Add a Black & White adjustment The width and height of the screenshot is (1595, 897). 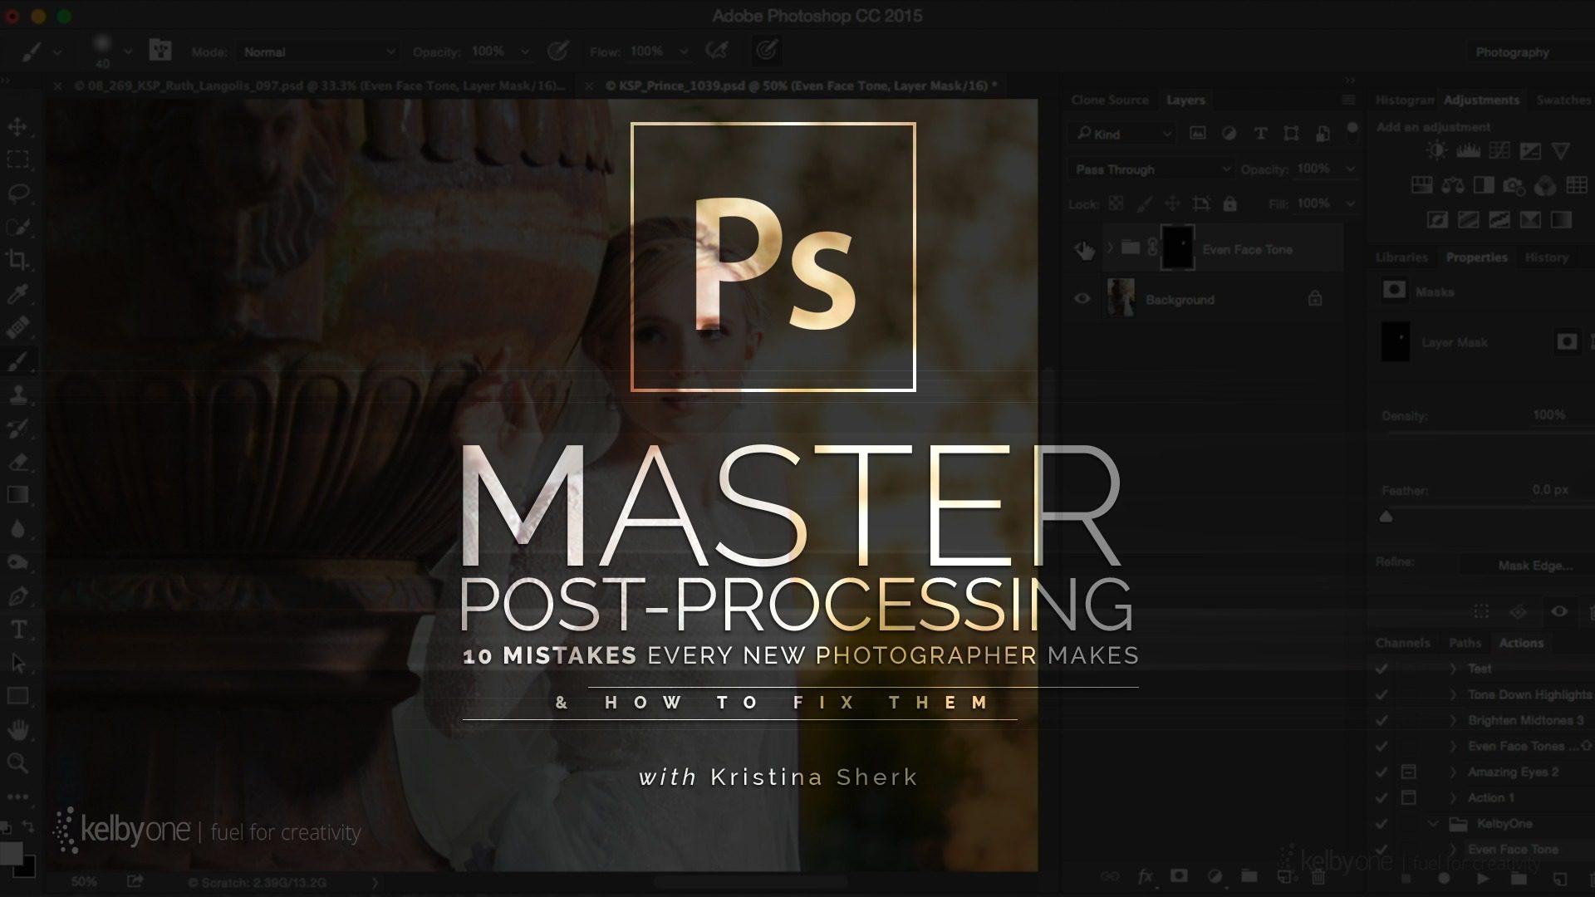click(1484, 185)
